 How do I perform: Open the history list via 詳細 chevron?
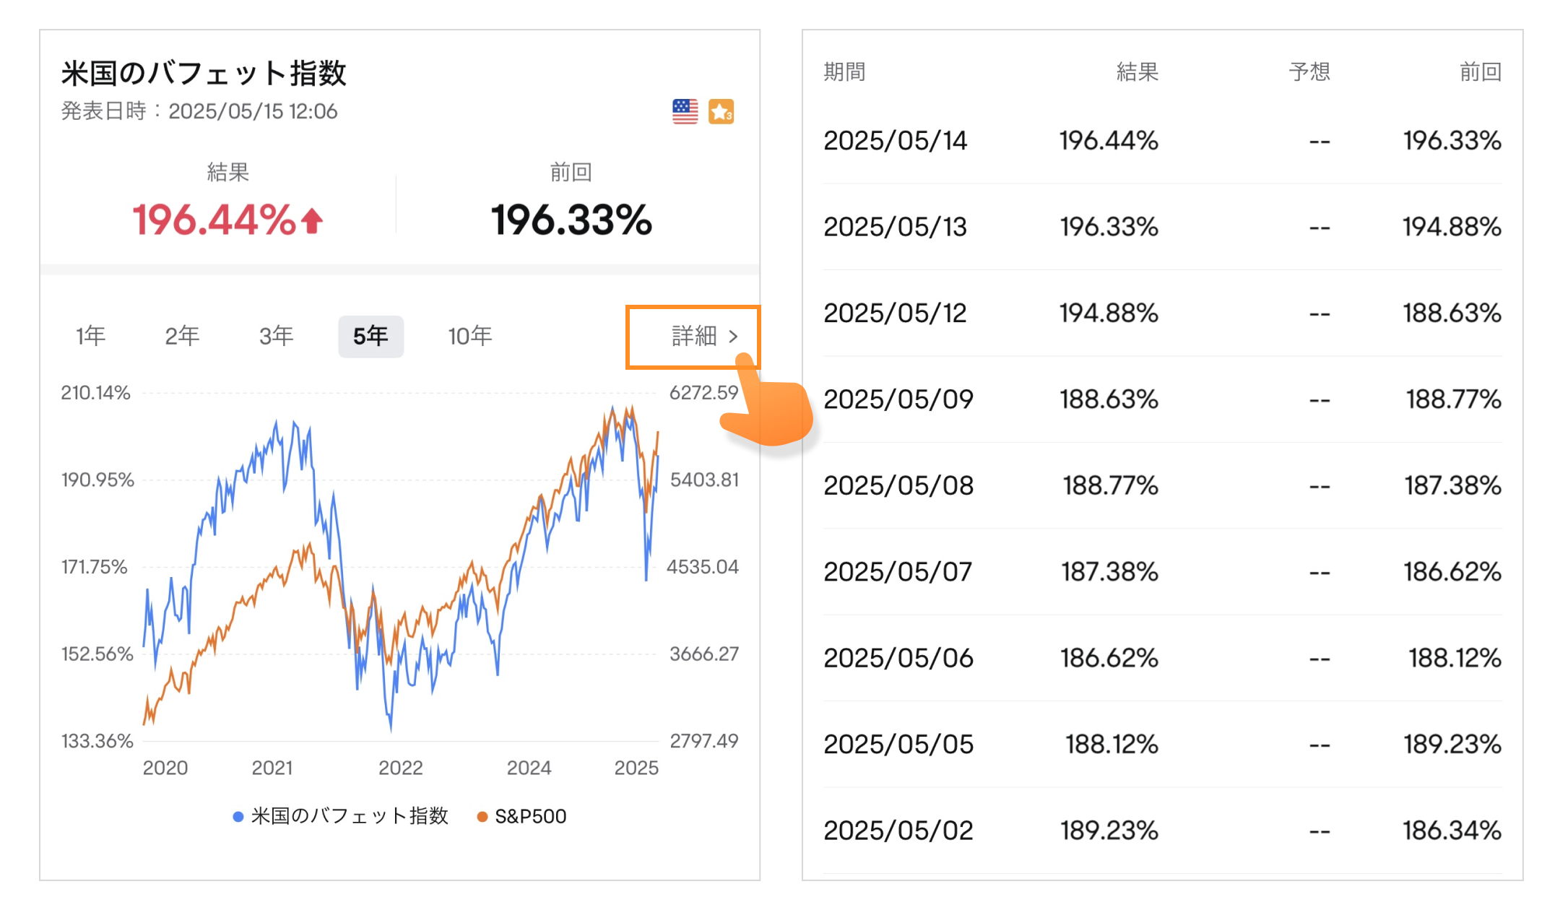(734, 337)
